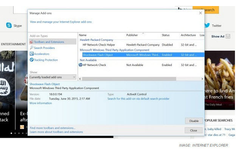
Task: Open the More information link
Action: click(41, 103)
